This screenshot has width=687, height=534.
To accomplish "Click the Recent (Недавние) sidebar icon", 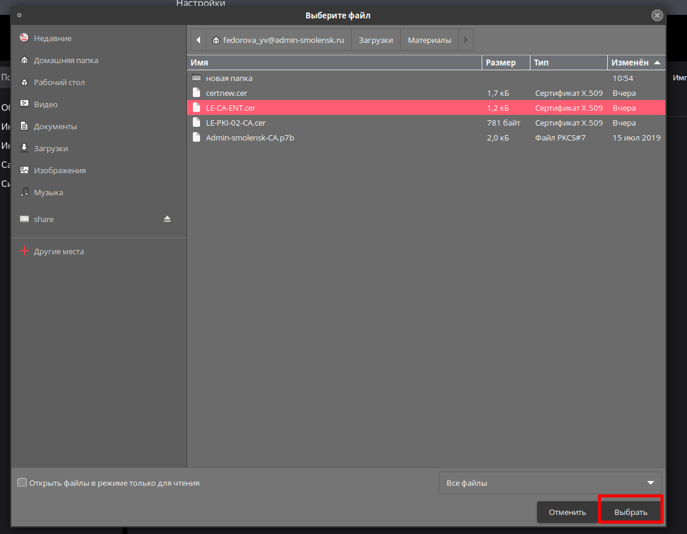I will click(x=24, y=38).
